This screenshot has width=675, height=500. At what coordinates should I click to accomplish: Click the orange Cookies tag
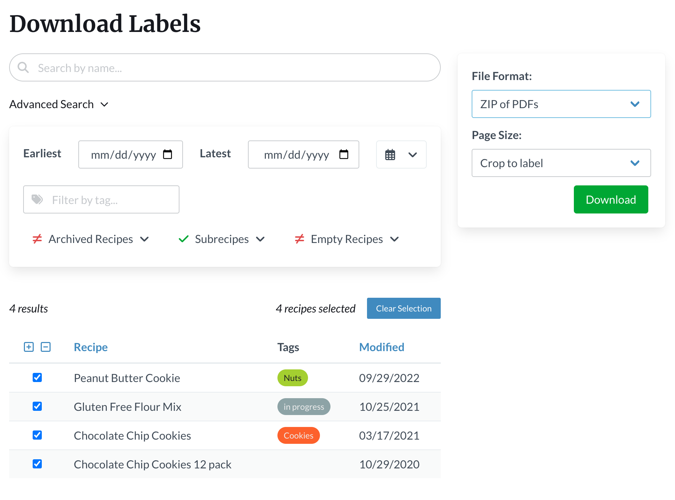[299, 435]
